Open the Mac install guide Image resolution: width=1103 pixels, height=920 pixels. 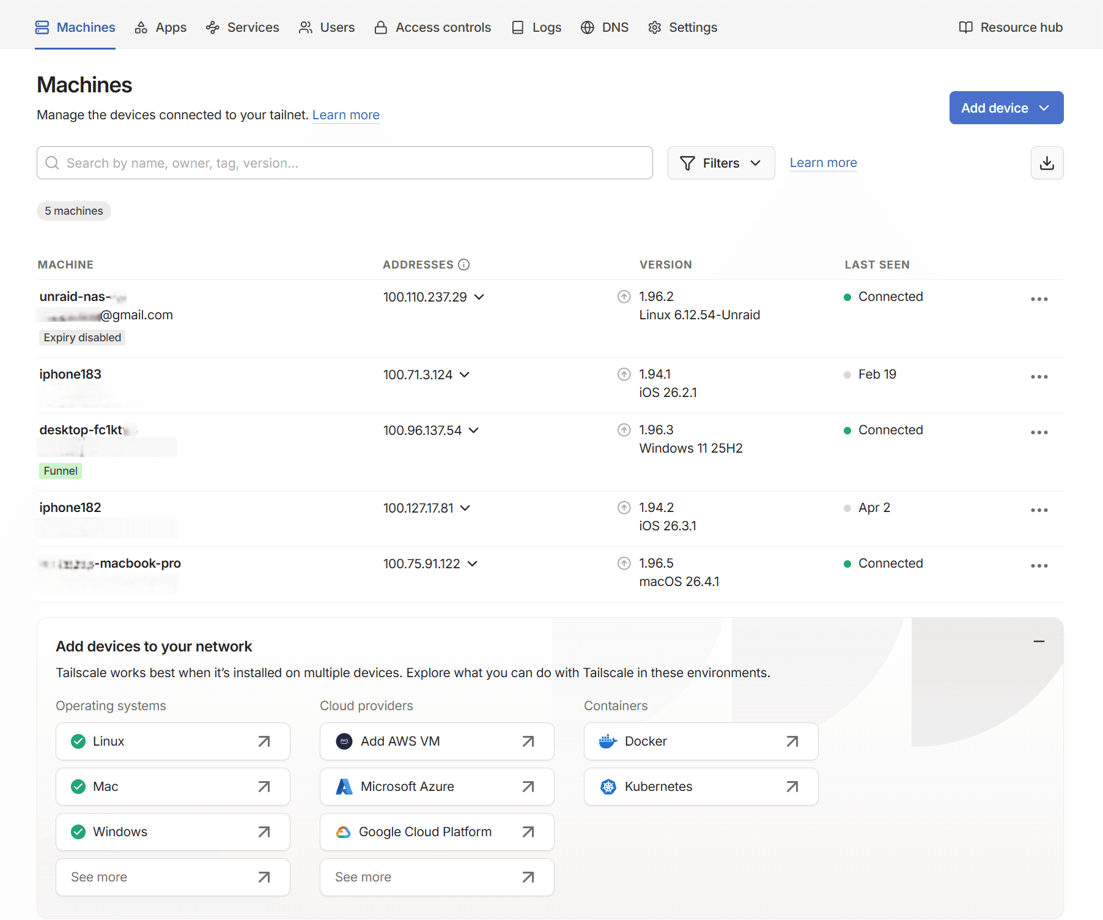click(x=173, y=787)
